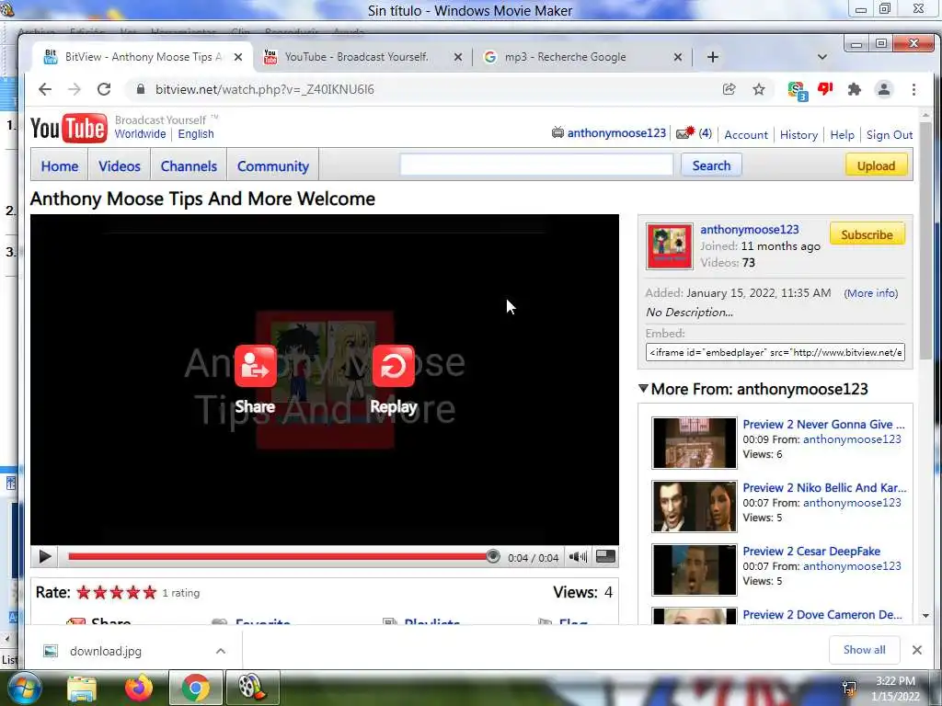Click the Sign Out link

click(x=890, y=135)
